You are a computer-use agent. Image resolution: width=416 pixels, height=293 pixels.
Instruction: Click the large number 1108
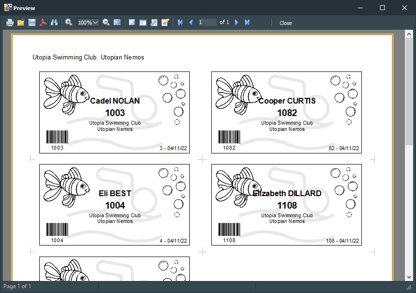[x=287, y=205]
